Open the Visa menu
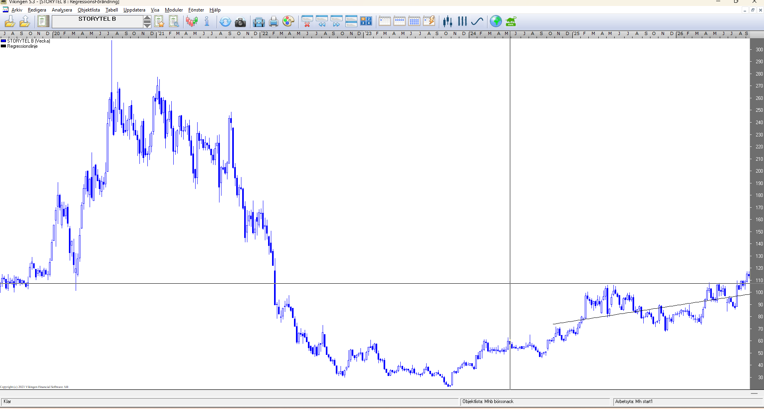Screen dimensions: 764x409 (155, 10)
